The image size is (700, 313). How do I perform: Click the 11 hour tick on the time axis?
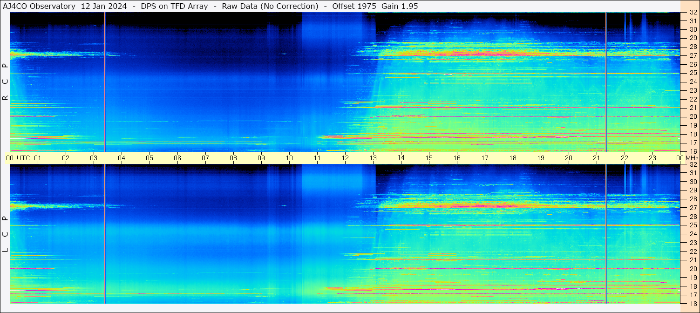tap(317, 158)
